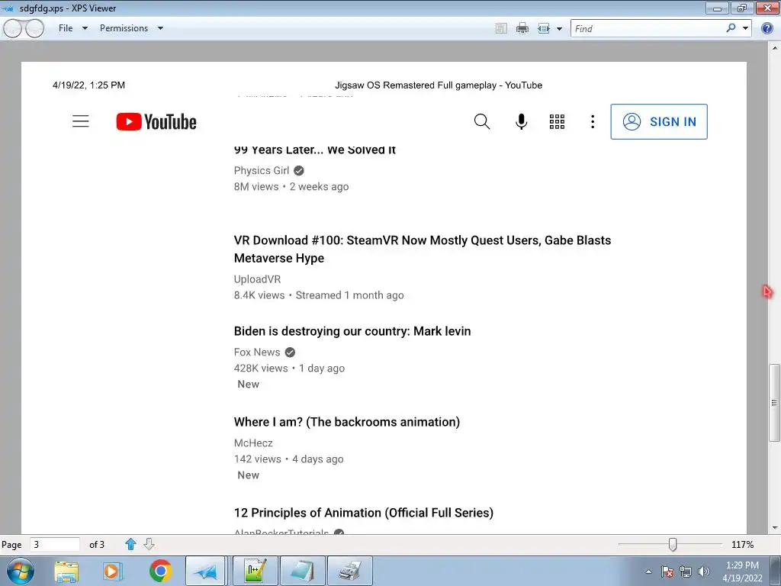
Task: Open the blue notepad taskbar app
Action: (302, 571)
